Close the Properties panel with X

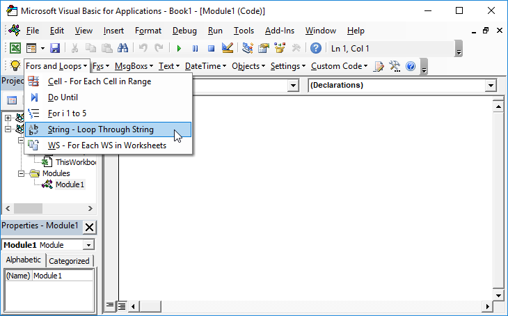[x=90, y=227]
